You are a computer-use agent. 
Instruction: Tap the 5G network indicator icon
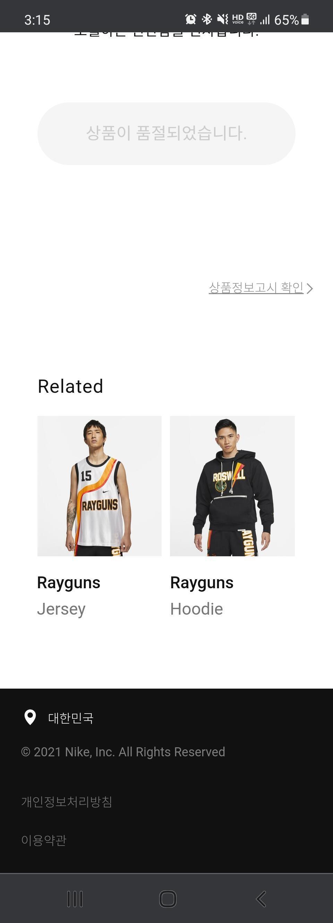(x=251, y=19)
